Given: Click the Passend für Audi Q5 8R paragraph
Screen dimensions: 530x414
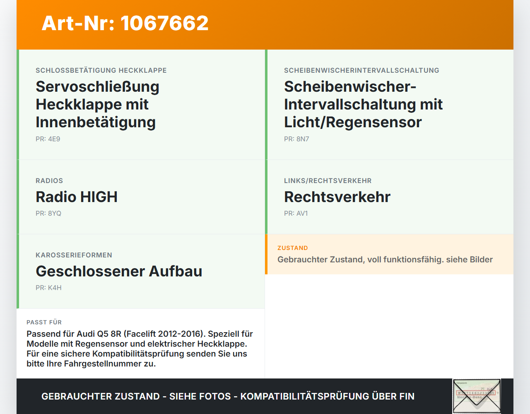Looking at the screenshot, I should pyautogui.click(x=140, y=349).
